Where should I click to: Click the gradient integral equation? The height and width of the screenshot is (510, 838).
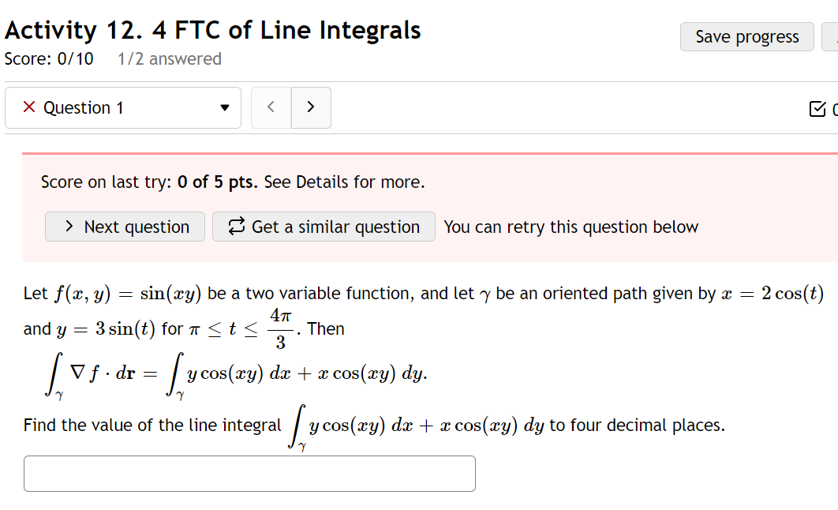click(x=236, y=374)
